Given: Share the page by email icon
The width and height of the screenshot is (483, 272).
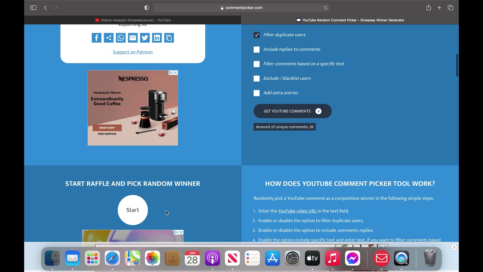Looking at the screenshot, I should (133, 38).
